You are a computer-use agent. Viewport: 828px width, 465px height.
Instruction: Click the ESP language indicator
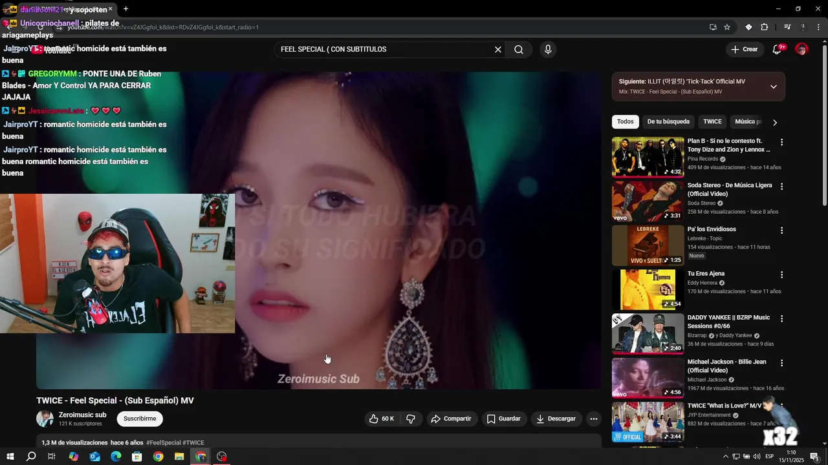[770, 457]
